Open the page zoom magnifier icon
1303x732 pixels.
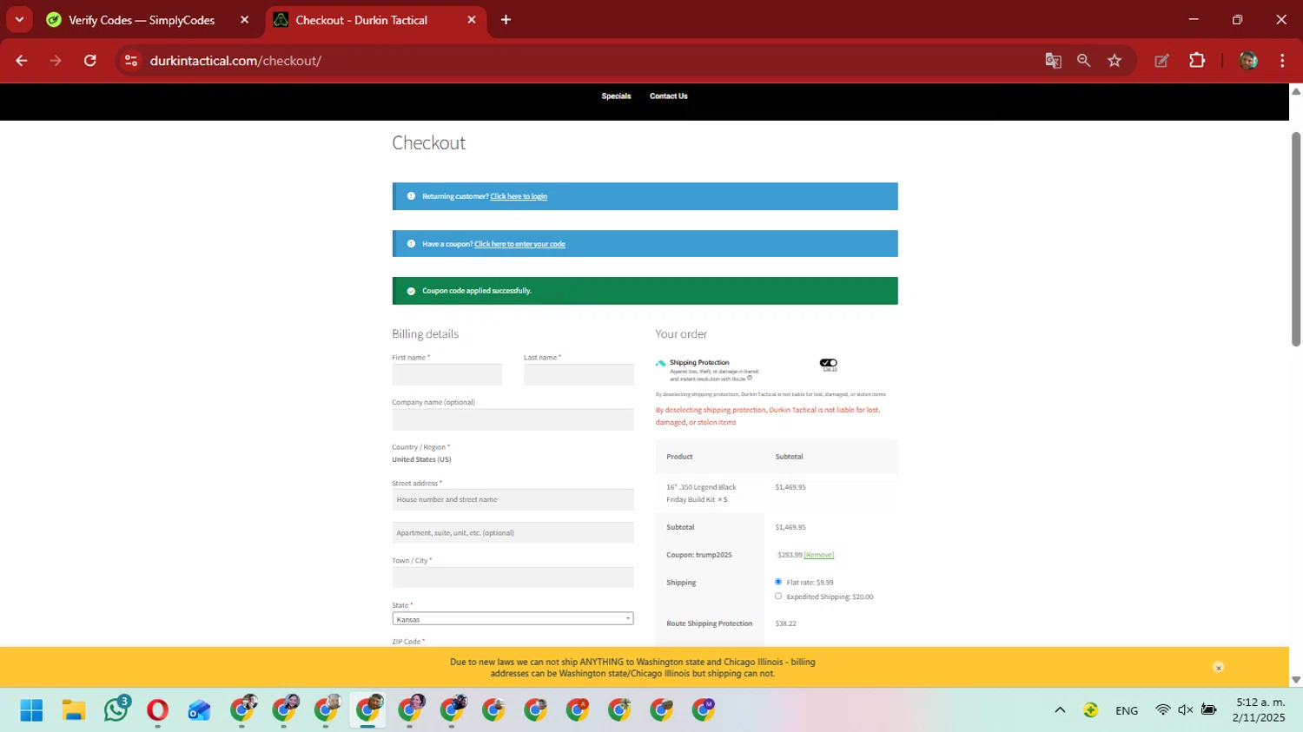tap(1083, 61)
